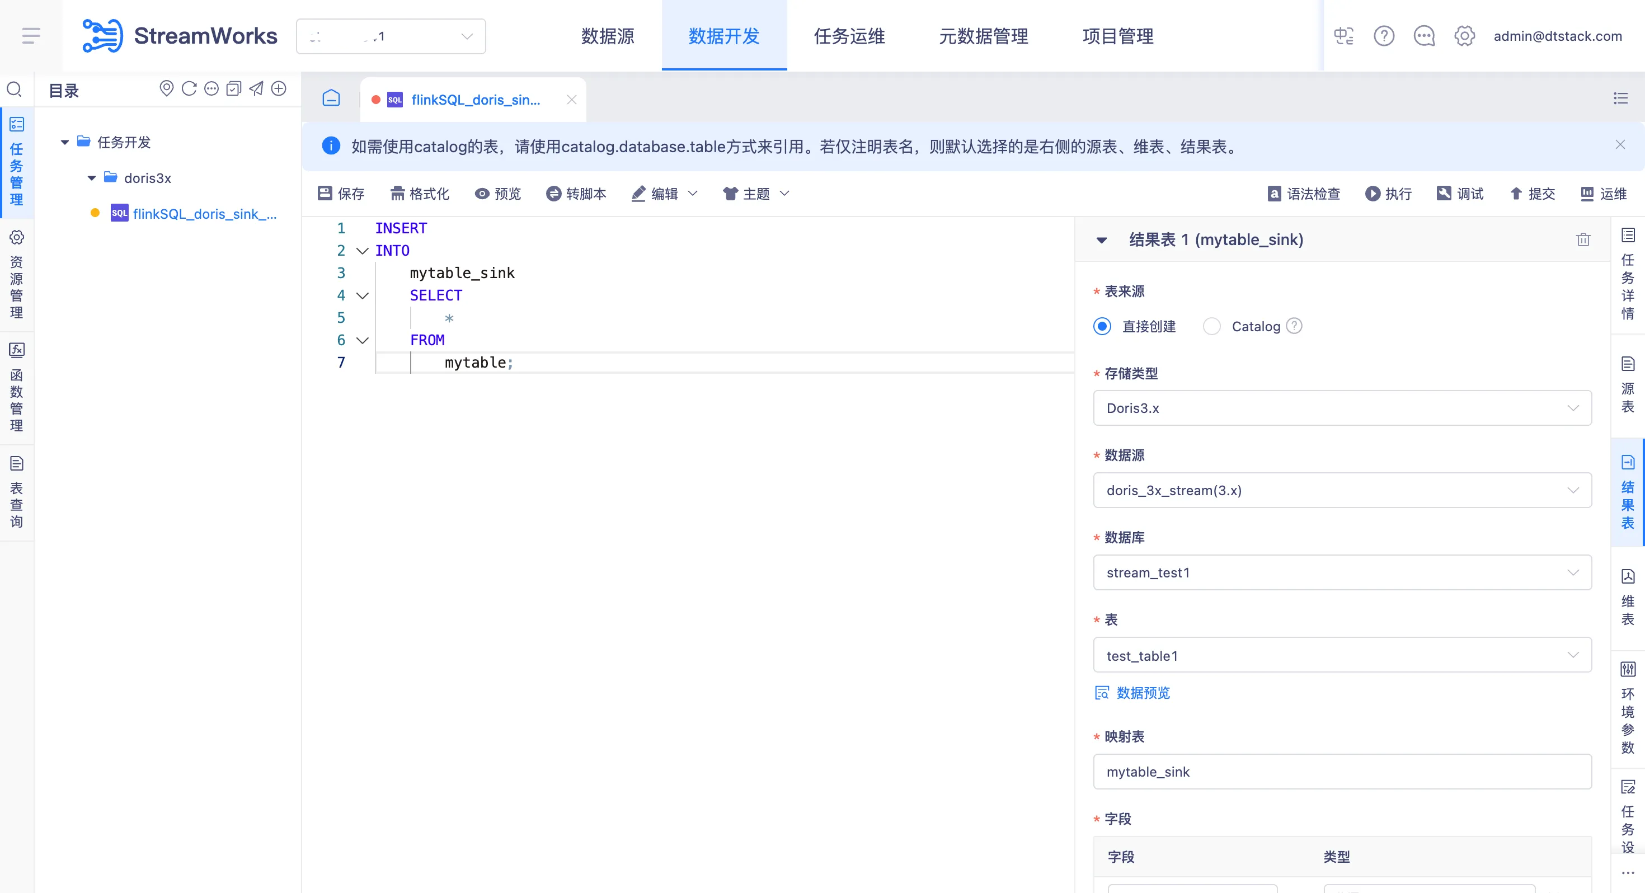Open the home tab icon
The height and width of the screenshot is (893, 1645).
pos(331,98)
